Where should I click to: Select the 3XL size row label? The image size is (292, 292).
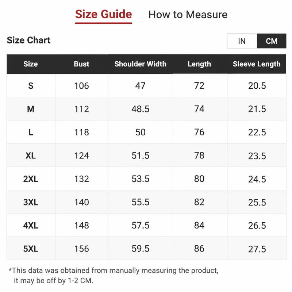coord(31,202)
